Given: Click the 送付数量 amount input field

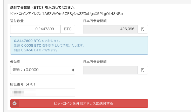Looking at the screenshot, I should click(x=35, y=29).
